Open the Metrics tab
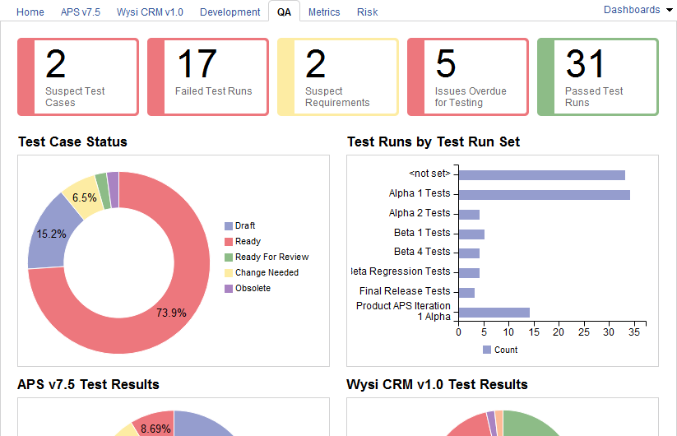 point(324,12)
